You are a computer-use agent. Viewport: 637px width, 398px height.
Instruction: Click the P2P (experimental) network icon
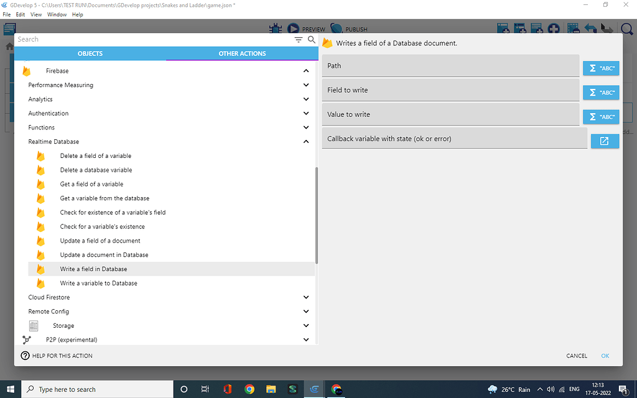tap(27, 340)
